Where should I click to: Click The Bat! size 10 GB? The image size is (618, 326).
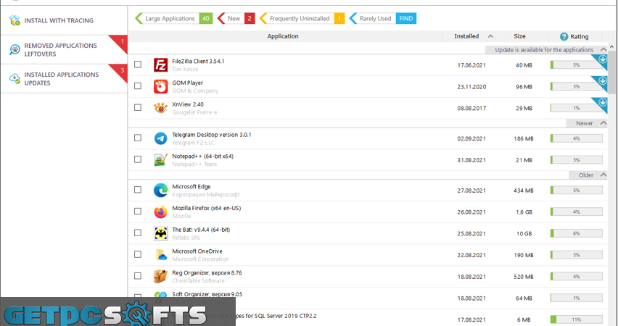(524, 233)
